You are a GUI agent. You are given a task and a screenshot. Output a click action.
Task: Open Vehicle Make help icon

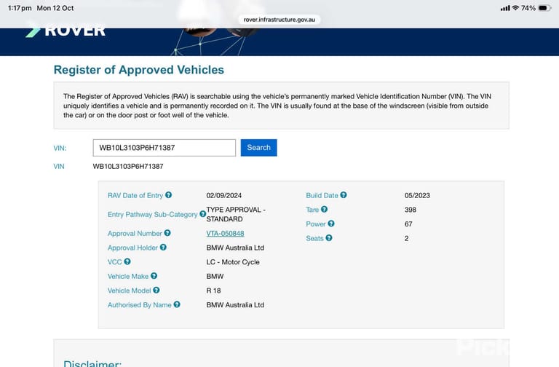[154, 276]
